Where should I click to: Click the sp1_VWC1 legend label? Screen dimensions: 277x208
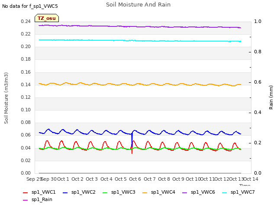[43, 192]
